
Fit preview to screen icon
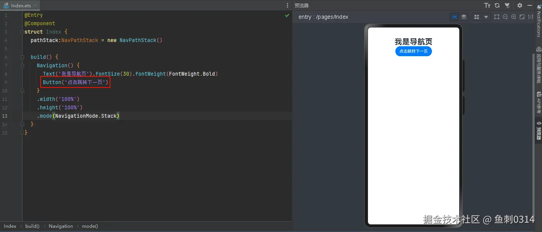(x=522, y=17)
